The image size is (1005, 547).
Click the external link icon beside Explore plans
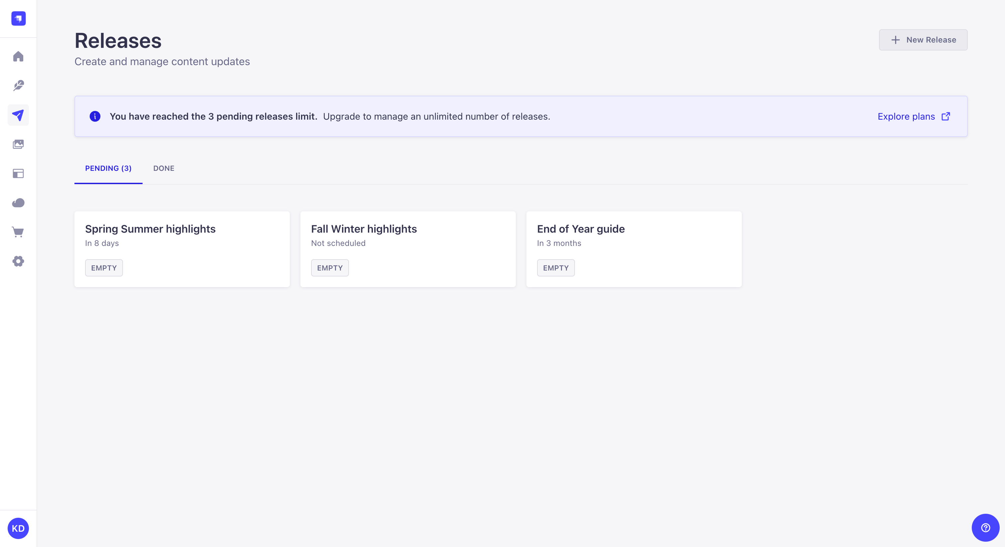pos(946,116)
